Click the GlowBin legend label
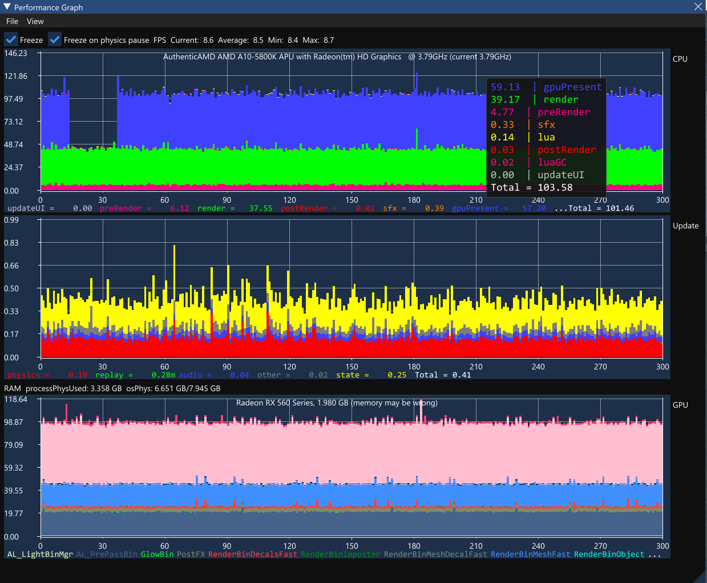The image size is (707, 583). click(x=157, y=554)
